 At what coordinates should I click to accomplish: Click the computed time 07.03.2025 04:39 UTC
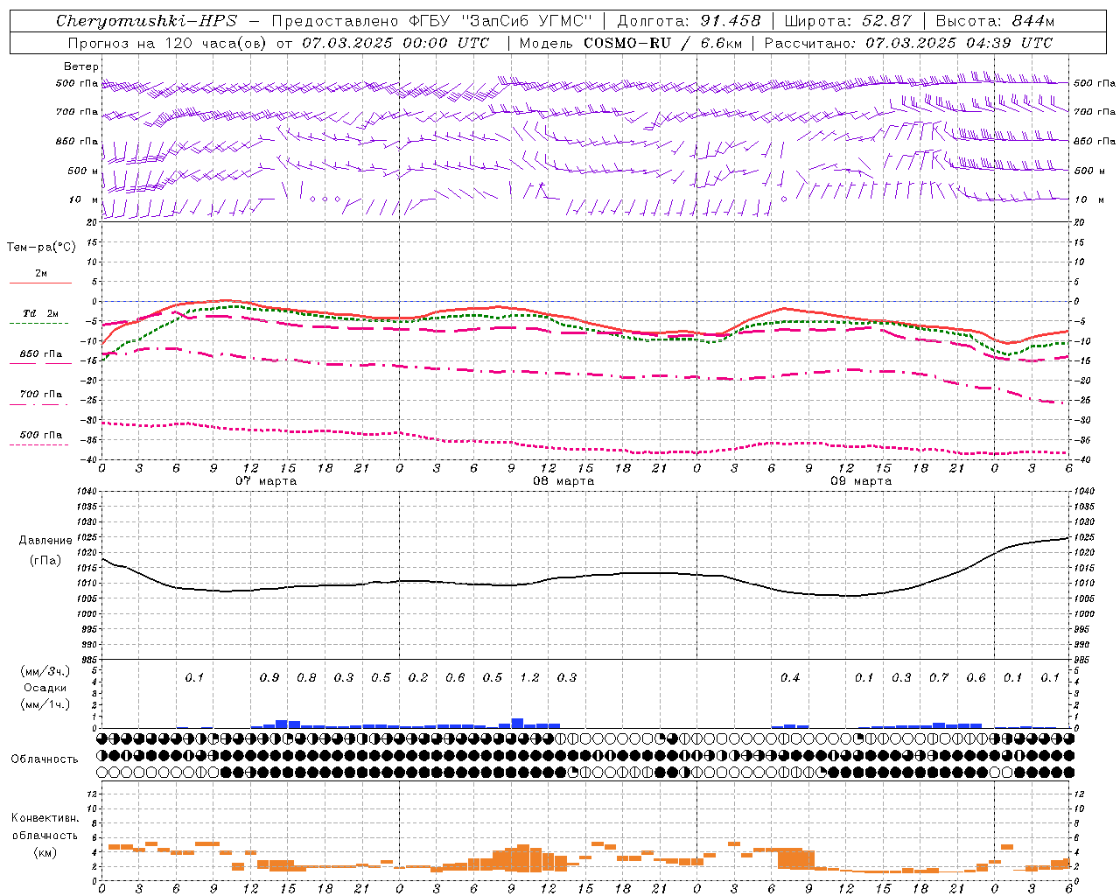pos(959,43)
